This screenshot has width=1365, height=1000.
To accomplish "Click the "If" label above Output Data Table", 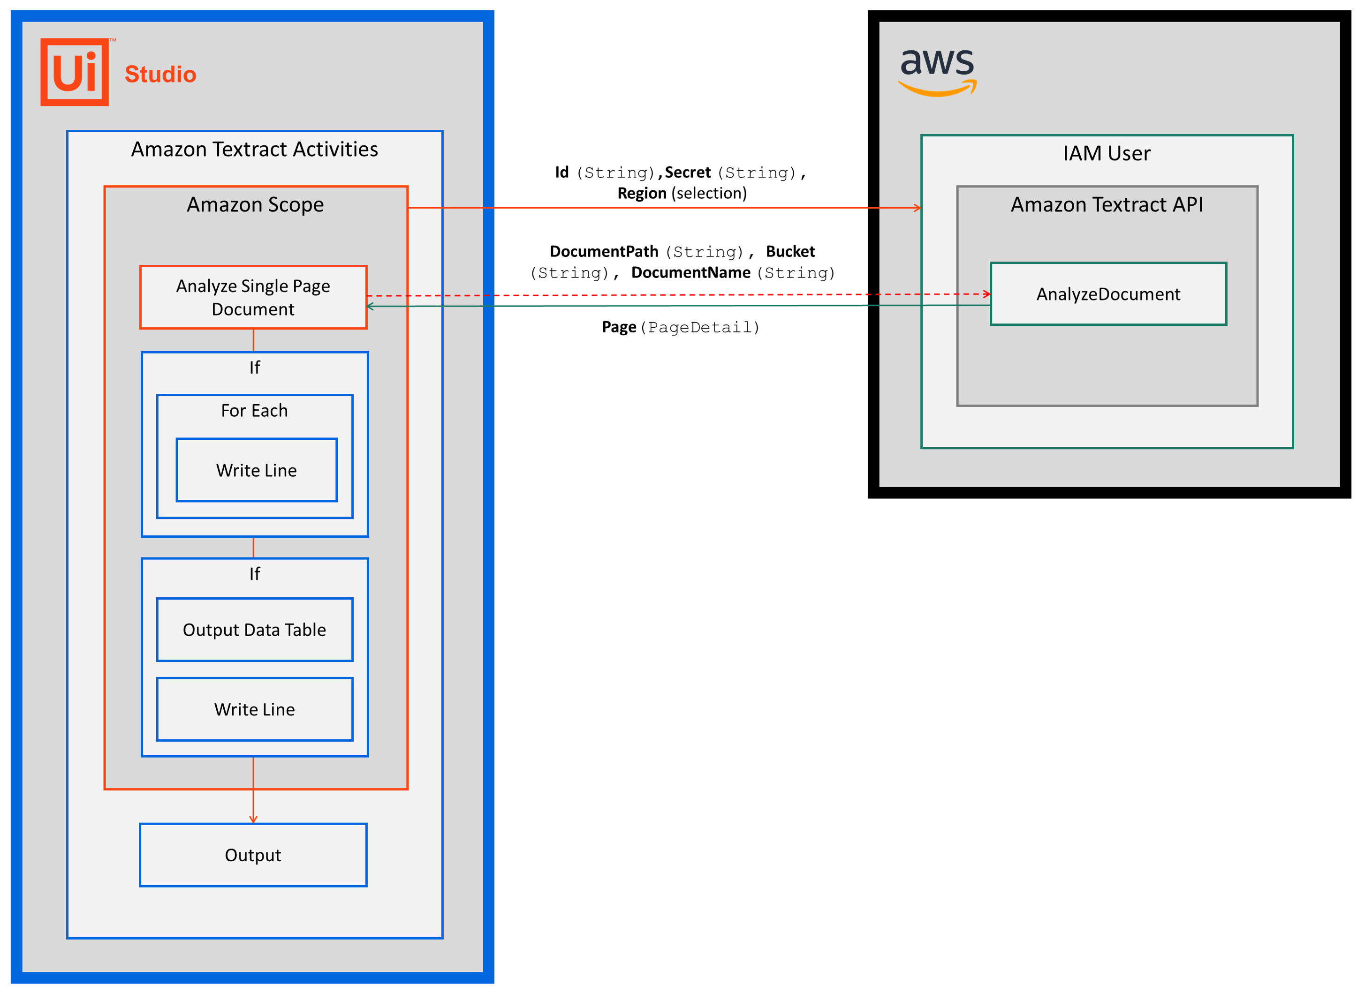I will point(254,573).
